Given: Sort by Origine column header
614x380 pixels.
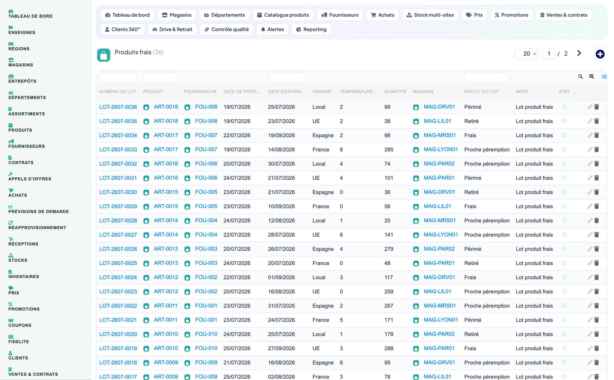Looking at the screenshot, I should [322, 92].
